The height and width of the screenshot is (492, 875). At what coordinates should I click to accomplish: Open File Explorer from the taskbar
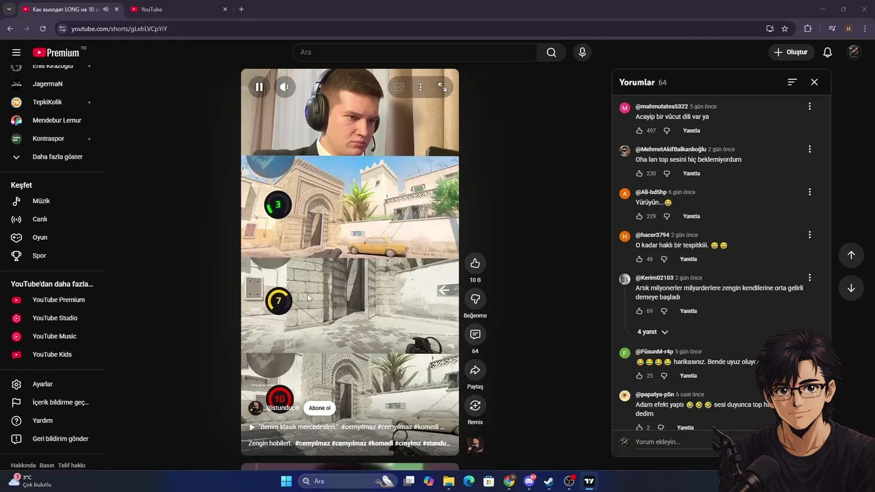tap(448, 481)
